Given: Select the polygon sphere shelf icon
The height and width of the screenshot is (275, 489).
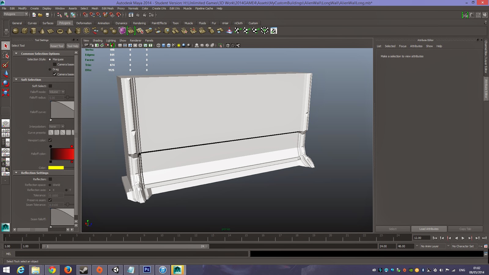Looking at the screenshot, I should [x=15, y=31].
